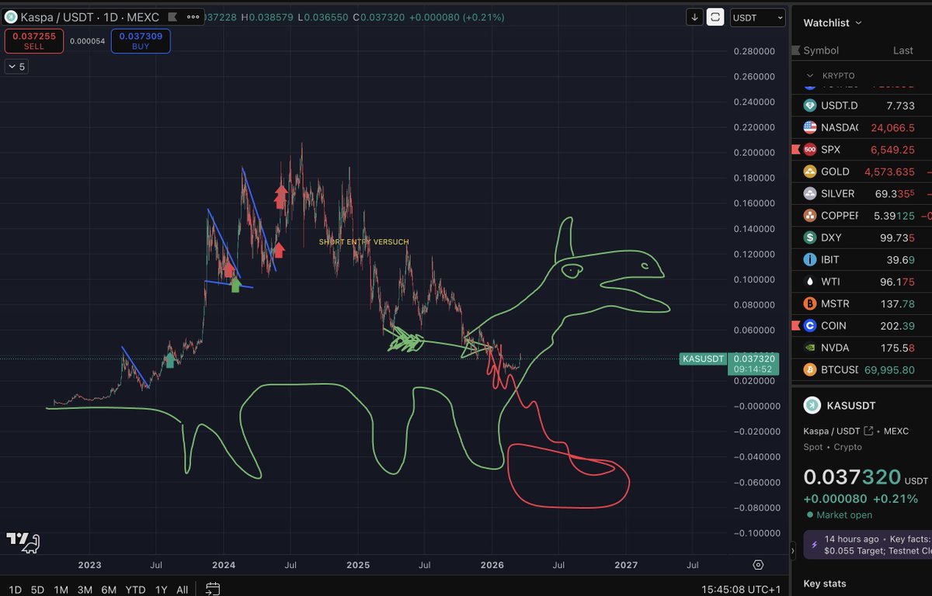
Task: Set range to 1M
Action: click(61, 589)
